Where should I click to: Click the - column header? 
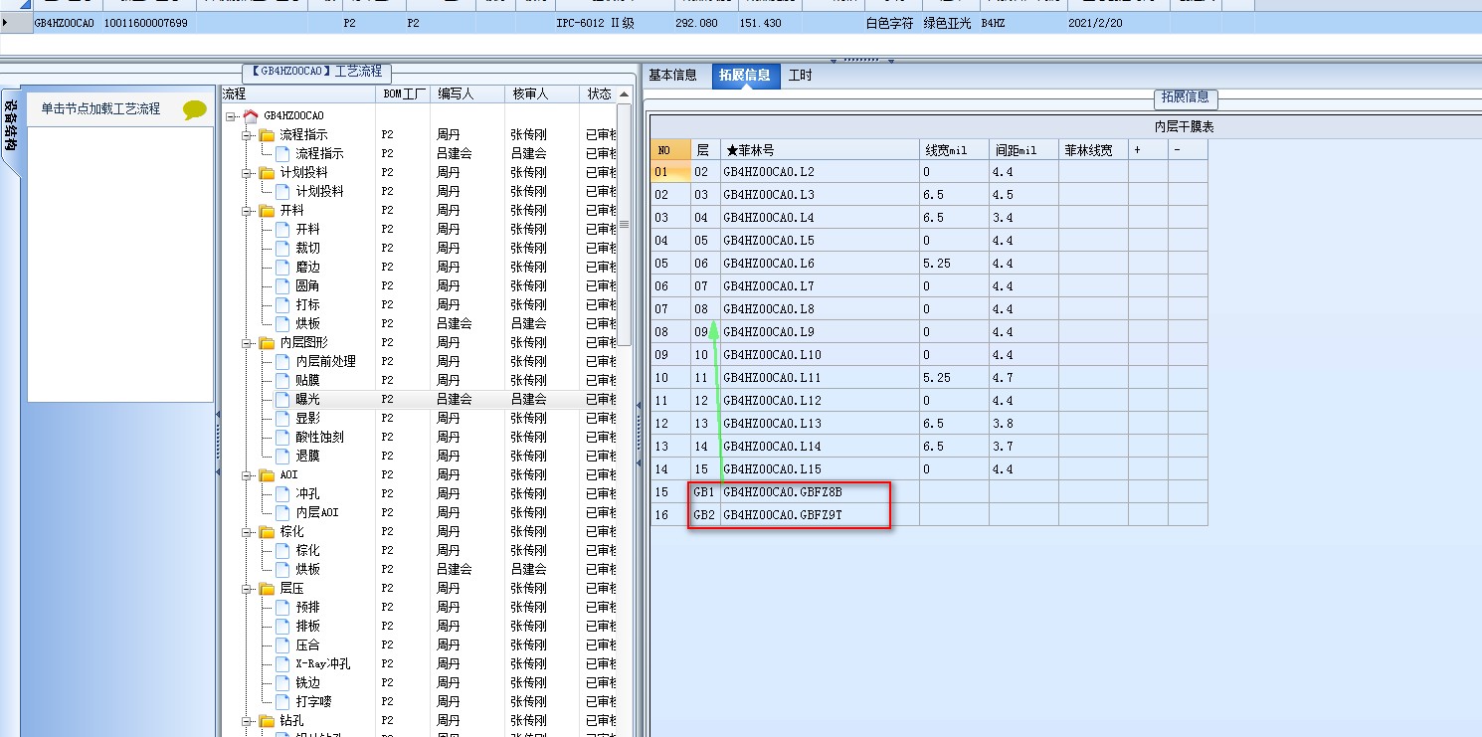pyautogui.click(x=1189, y=150)
